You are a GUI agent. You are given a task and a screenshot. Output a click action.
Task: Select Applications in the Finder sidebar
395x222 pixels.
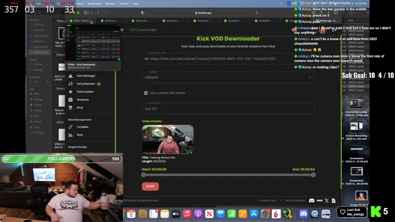point(41,36)
